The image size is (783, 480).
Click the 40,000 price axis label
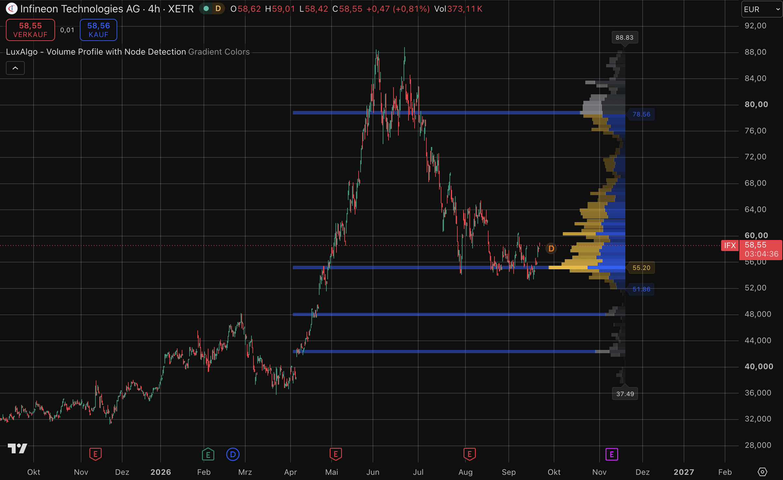(759, 367)
